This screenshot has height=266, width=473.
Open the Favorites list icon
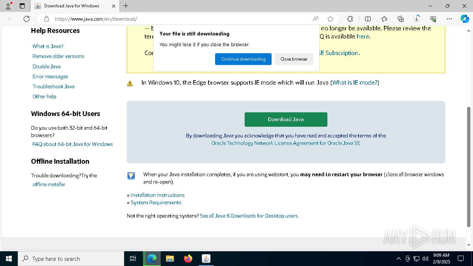point(384,19)
